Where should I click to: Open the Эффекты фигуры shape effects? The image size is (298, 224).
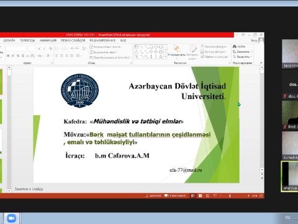215,57
